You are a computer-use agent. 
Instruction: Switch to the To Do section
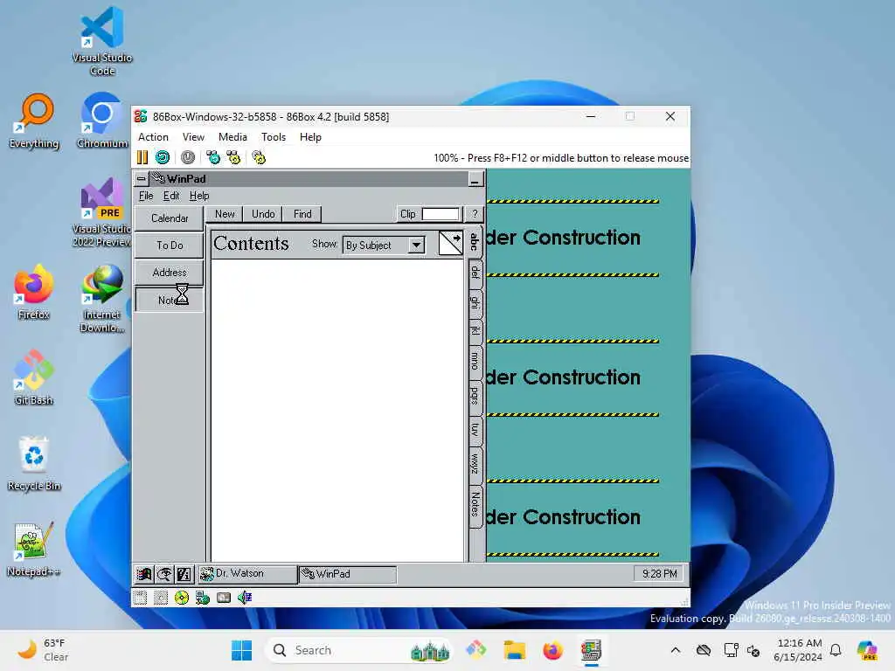170,246
